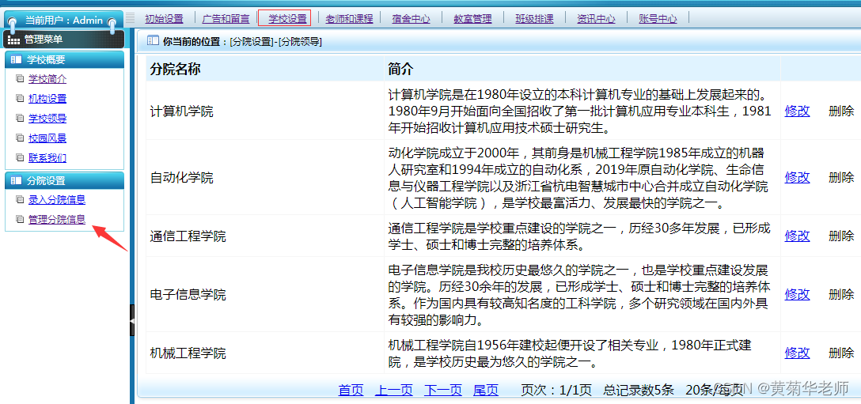The height and width of the screenshot is (404, 861).
Task: Open the 校园风景 link
Action: [x=47, y=138]
